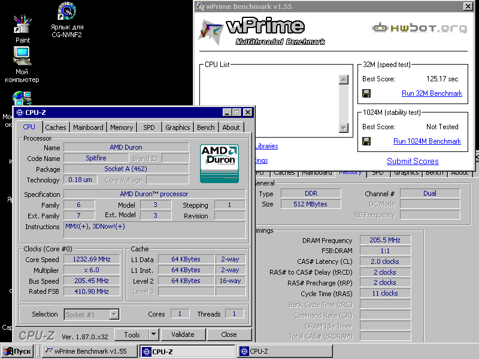Switch to wPrime Benchmark v1.55 taskbar button
479x359 pixels.
(x=90, y=351)
